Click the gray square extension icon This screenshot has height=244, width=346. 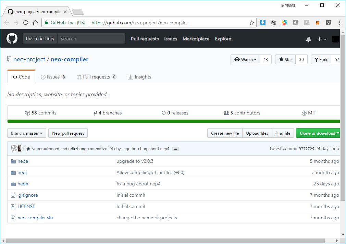pos(295,23)
